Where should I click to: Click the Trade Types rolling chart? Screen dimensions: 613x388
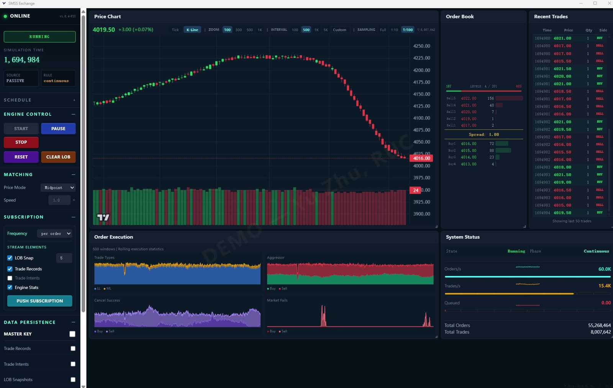click(177, 273)
